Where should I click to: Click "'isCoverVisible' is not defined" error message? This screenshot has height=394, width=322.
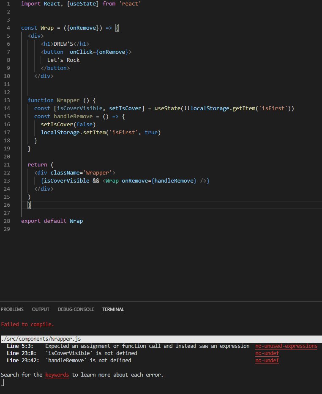[91, 353]
